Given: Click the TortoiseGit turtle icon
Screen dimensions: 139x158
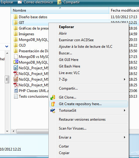Looking at the screenshot, I should [53, 111].
